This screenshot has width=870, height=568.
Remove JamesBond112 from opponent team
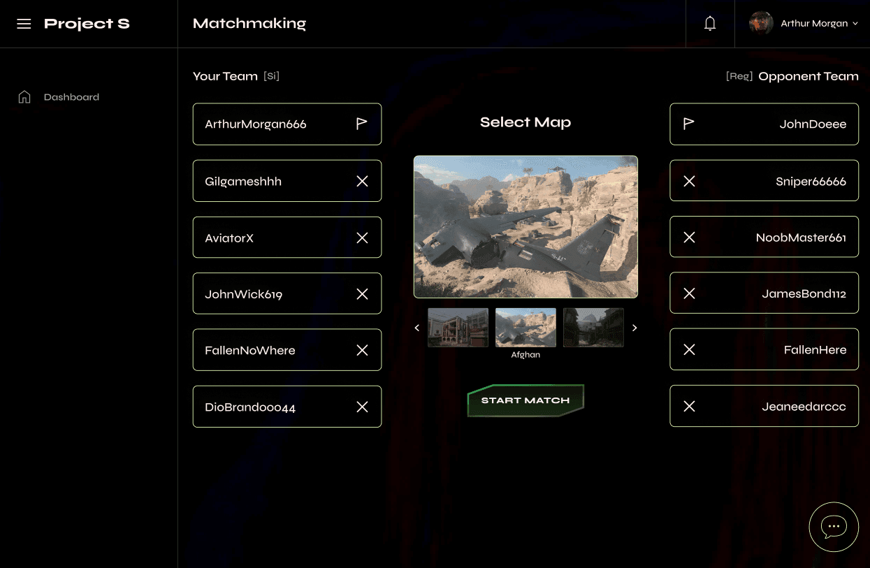tap(688, 293)
